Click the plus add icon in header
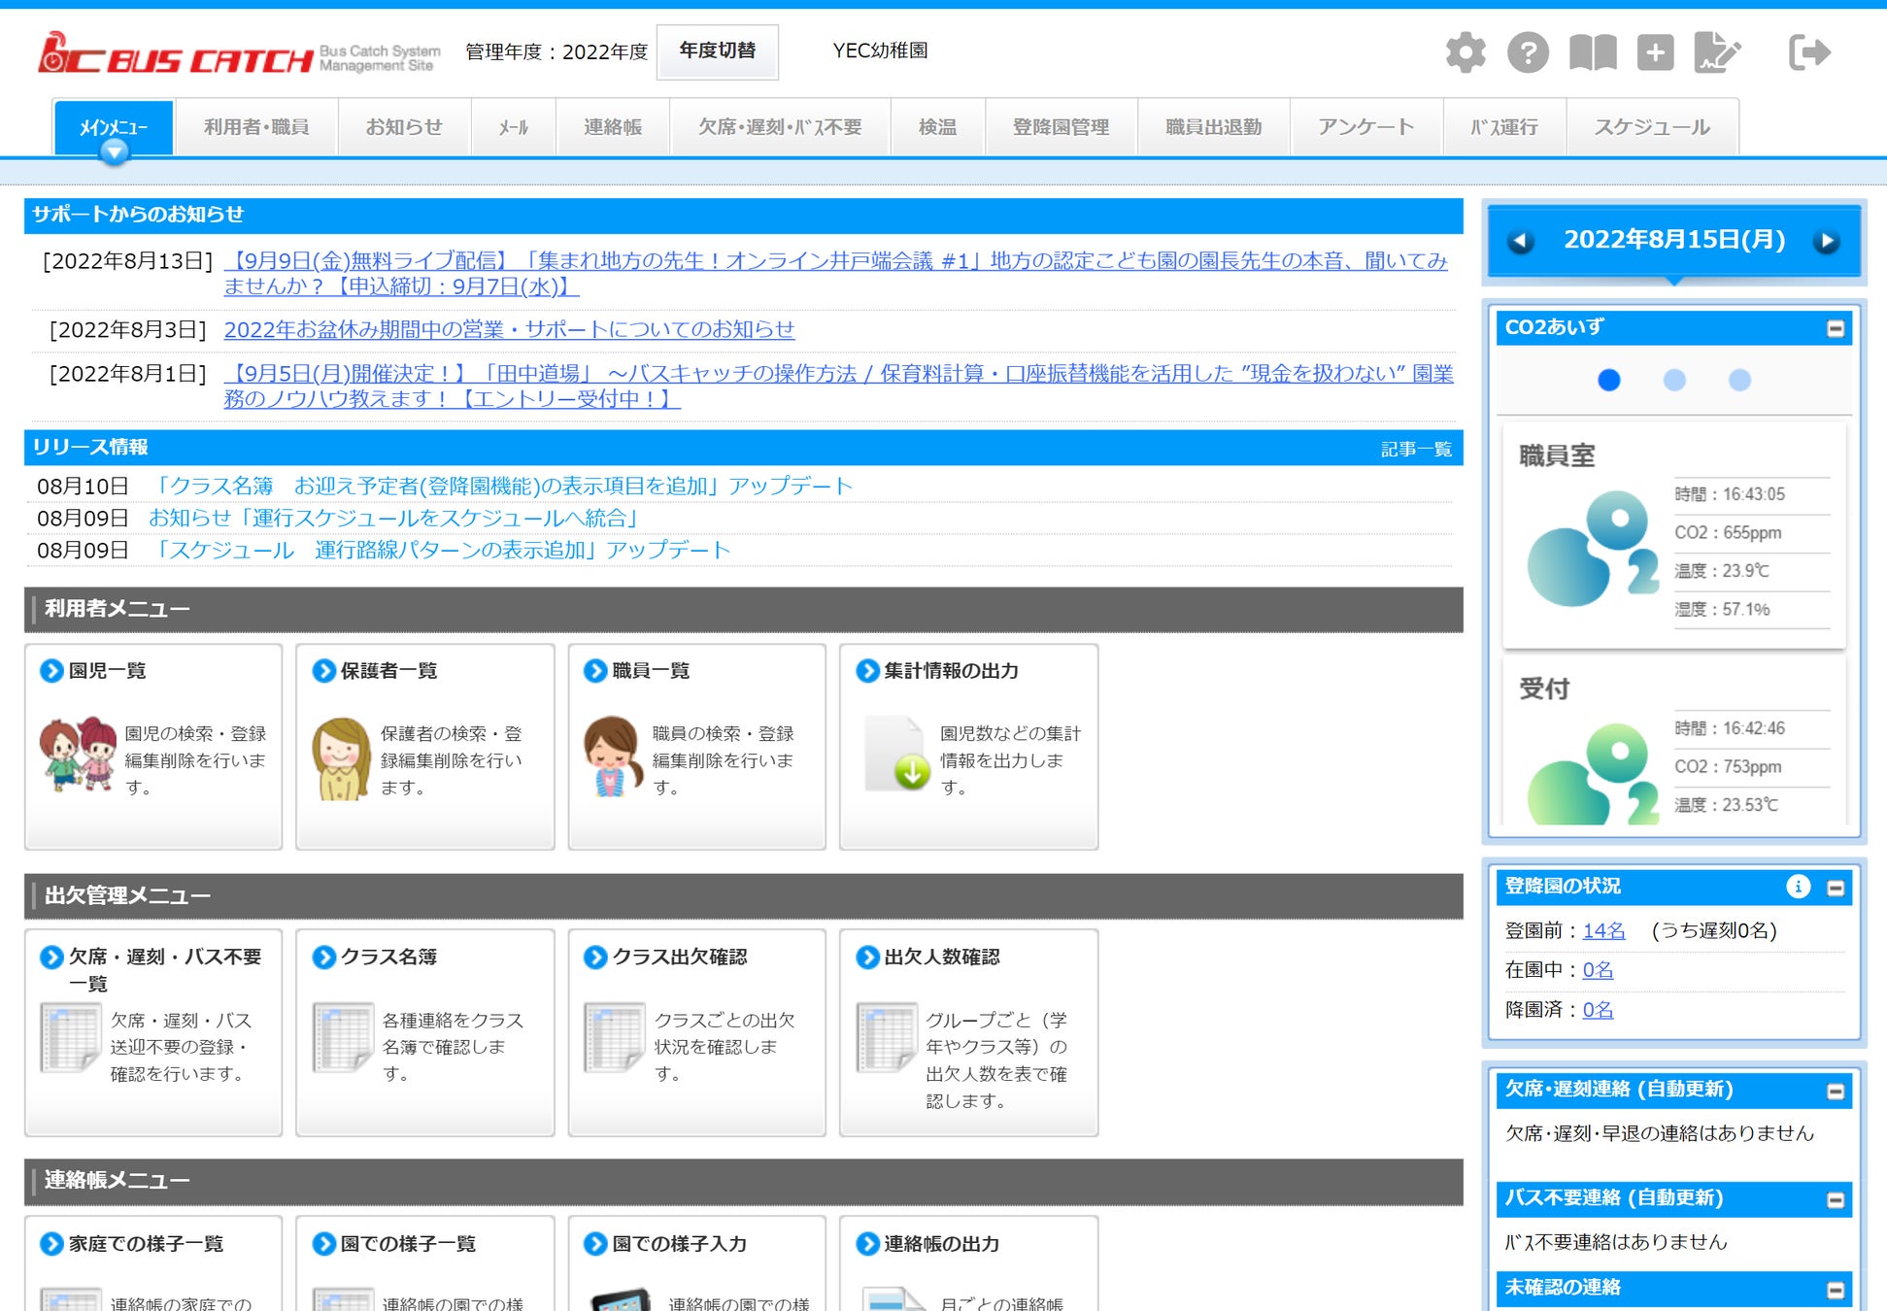 (1655, 52)
